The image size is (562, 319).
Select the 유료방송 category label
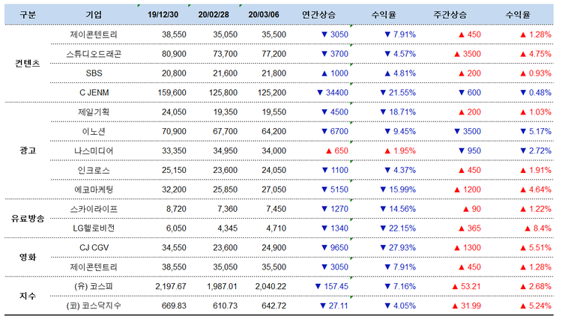(28, 219)
